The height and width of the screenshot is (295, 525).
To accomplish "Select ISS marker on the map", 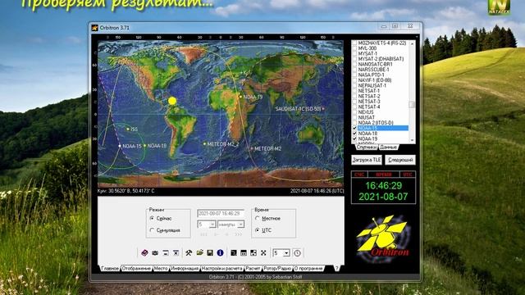I will (128, 129).
